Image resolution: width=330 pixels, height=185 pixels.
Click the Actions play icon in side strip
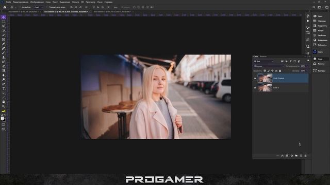pyautogui.click(x=308, y=21)
